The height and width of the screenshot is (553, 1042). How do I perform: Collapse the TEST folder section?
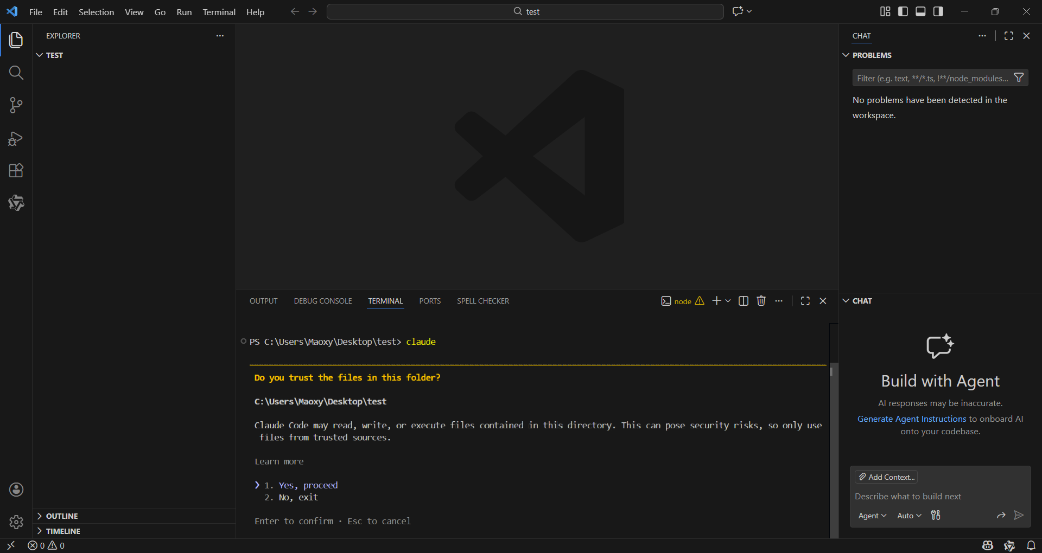134,55
